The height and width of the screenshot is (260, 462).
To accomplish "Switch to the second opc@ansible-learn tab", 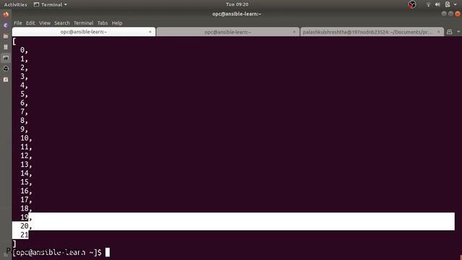I will tap(228, 32).
